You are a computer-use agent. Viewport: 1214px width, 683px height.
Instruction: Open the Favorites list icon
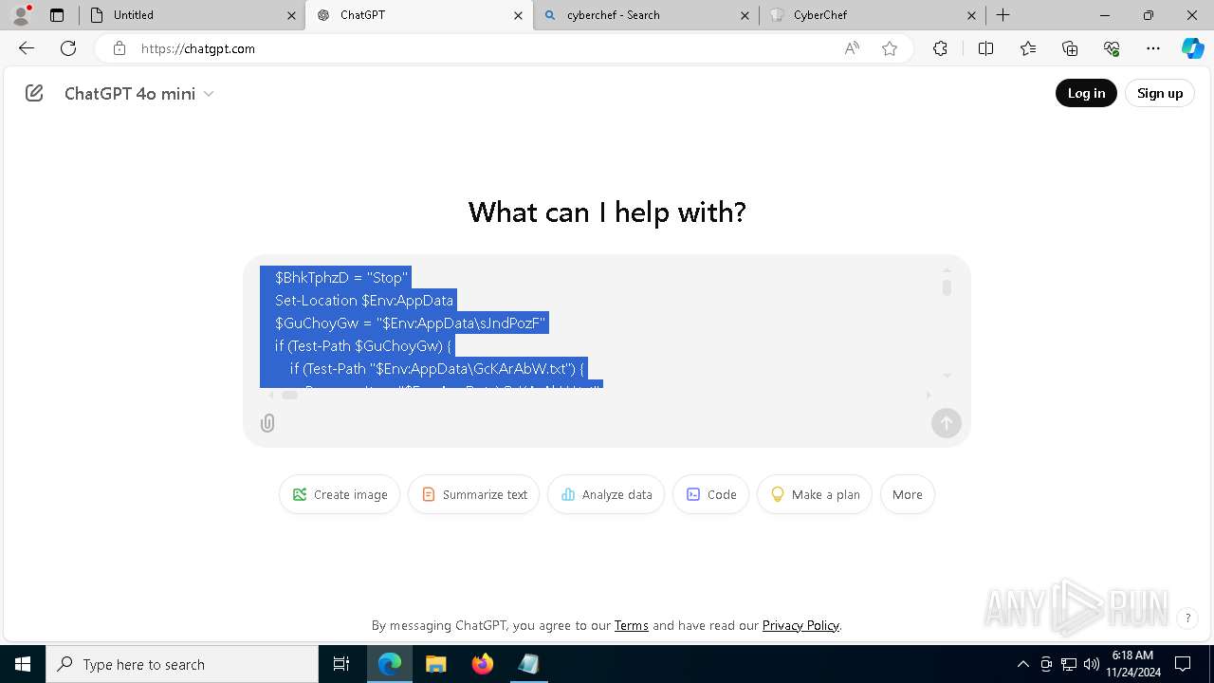coord(1028,48)
